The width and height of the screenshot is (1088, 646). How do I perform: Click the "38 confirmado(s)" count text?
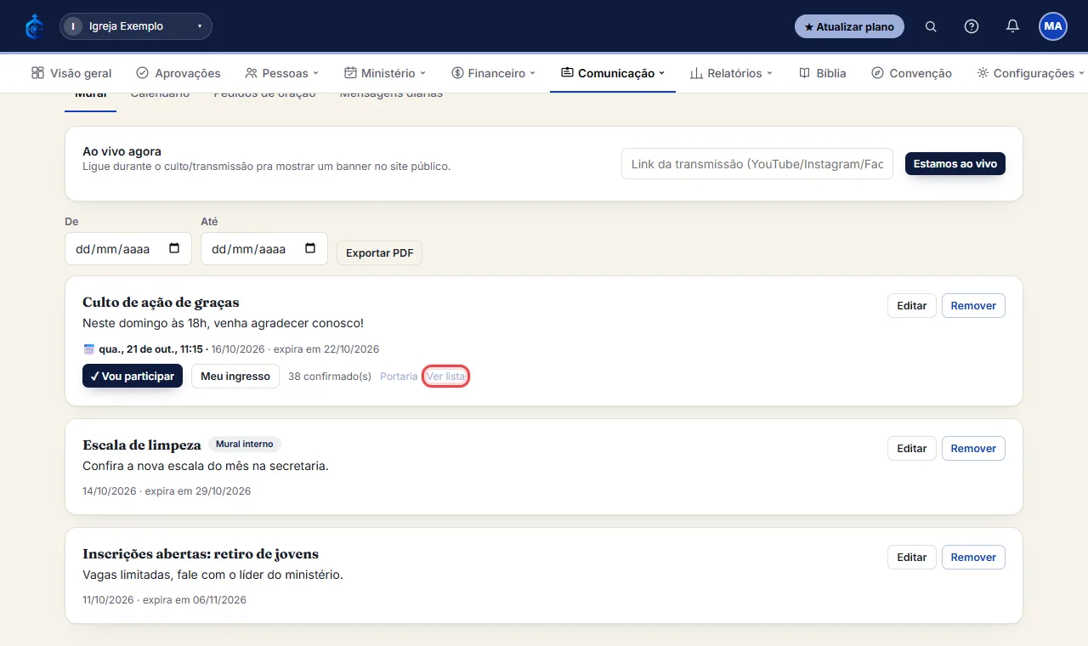[x=330, y=377]
